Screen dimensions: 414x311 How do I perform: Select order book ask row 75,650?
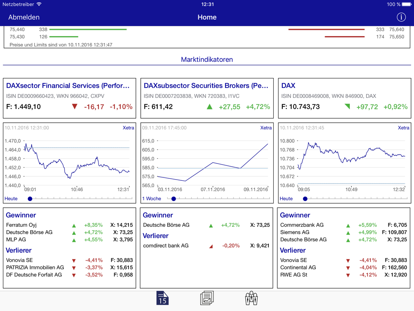pos(364,37)
